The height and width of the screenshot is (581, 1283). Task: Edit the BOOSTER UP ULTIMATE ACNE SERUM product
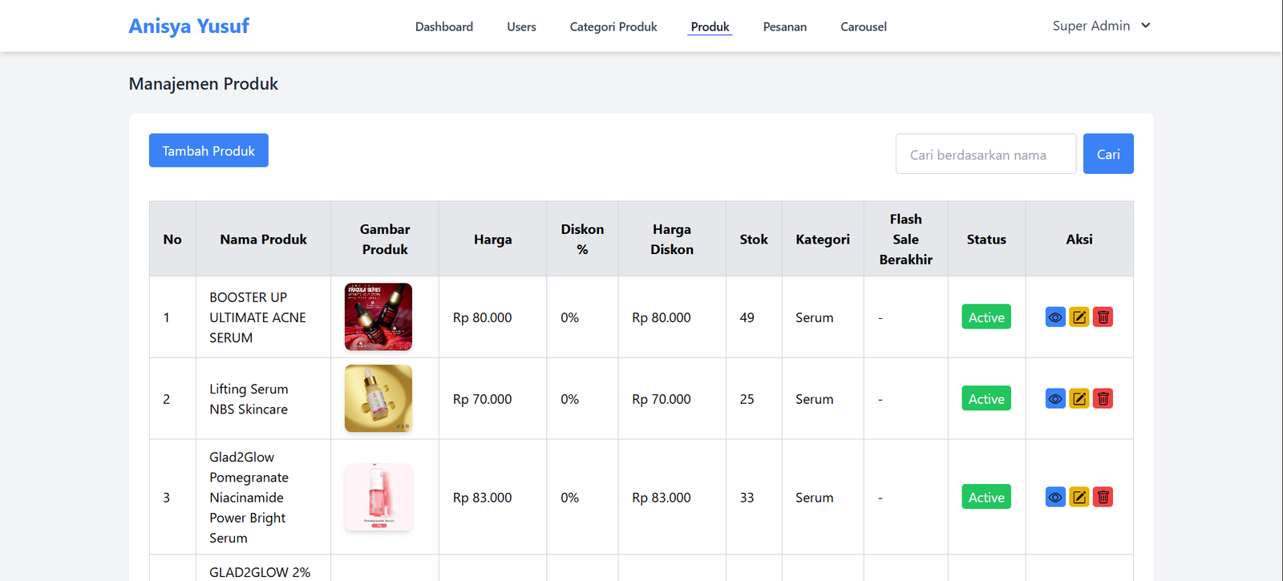click(x=1079, y=317)
